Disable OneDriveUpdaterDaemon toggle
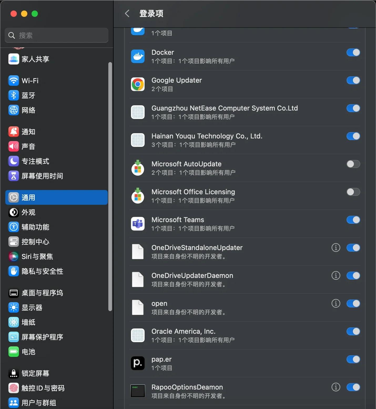 click(x=353, y=276)
